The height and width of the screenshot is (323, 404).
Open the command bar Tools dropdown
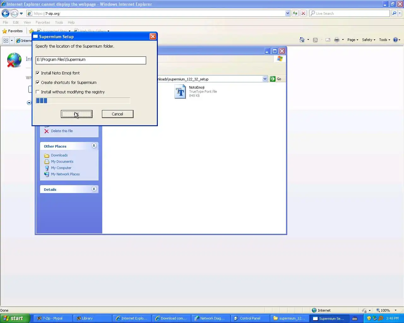[384, 40]
